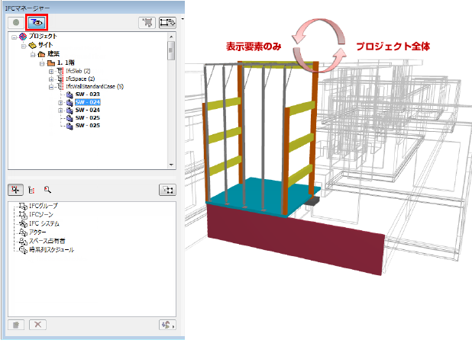Click the IFCグループ group icon
This screenshot has height=343, width=472.
(23, 207)
